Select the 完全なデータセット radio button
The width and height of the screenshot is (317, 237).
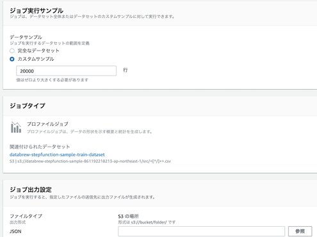pos(12,51)
